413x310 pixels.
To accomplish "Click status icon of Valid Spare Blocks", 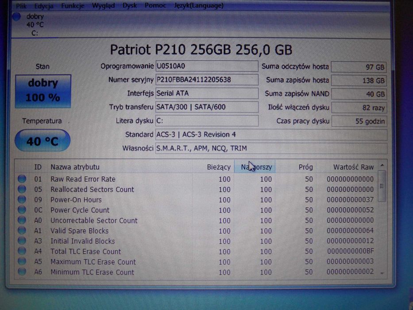I will pyautogui.click(x=22, y=230).
